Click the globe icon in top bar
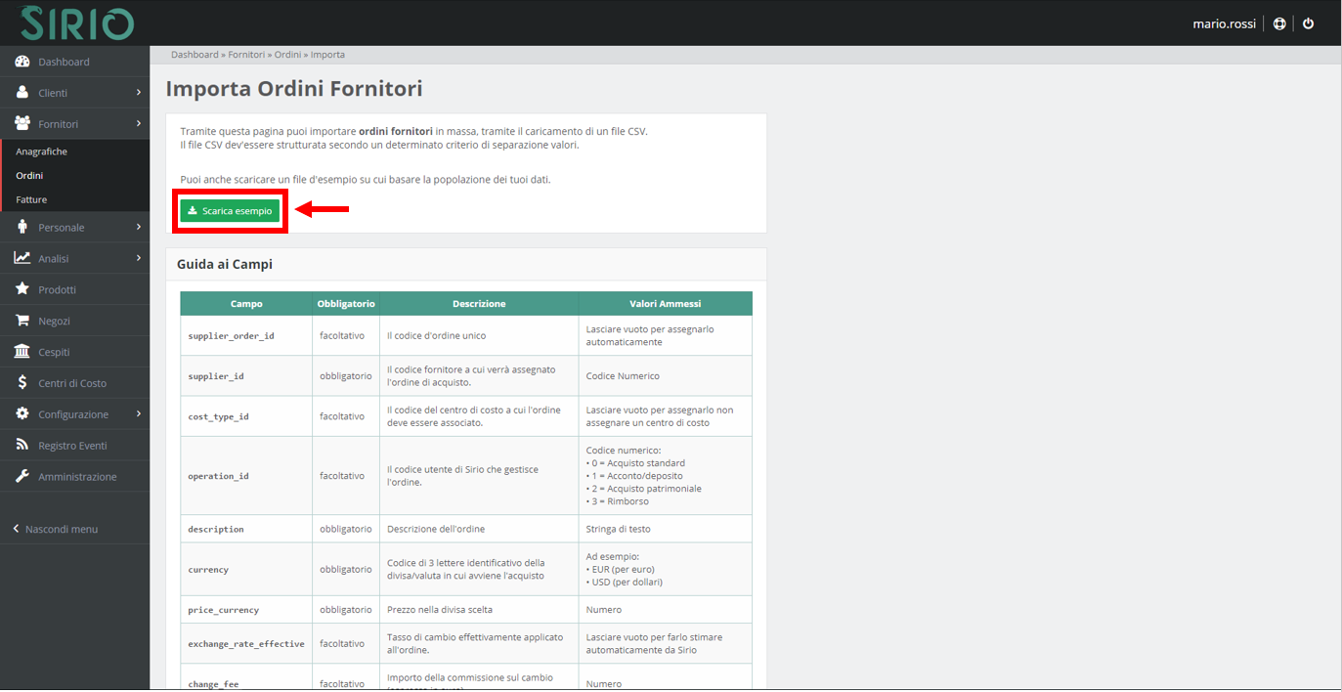The width and height of the screenshot is (1342, 692). (x=1279, y=23)
